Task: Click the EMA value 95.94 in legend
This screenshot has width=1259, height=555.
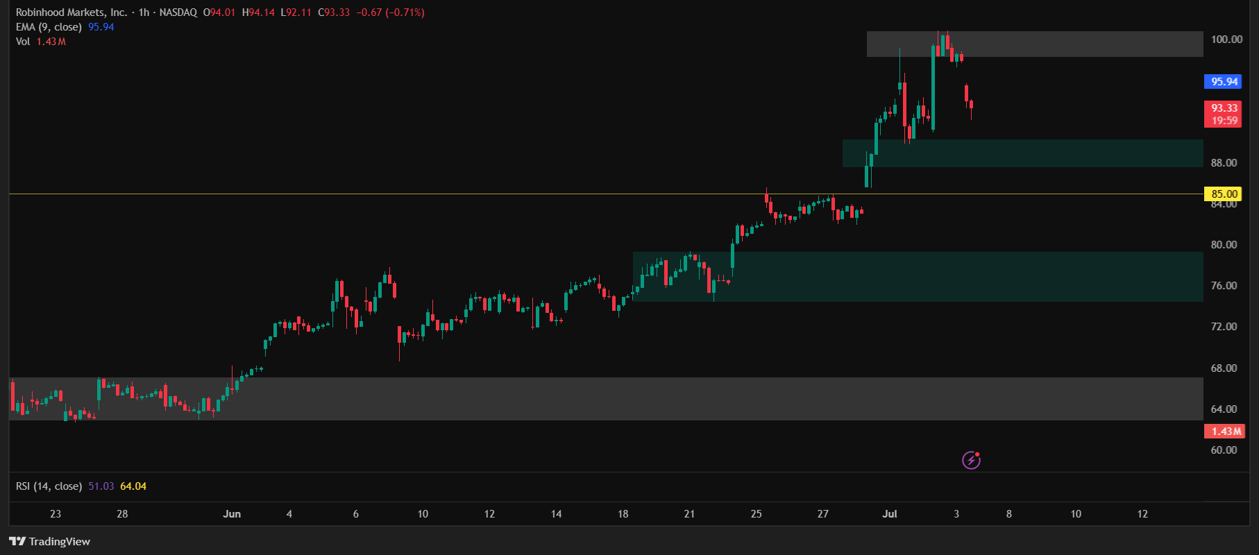Action: [101, 27]
